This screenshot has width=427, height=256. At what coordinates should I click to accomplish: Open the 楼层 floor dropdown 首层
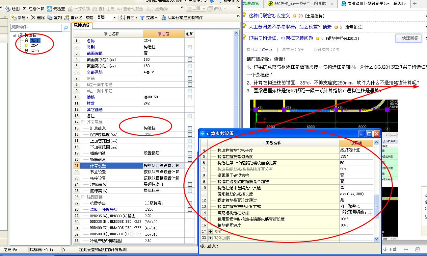click(x=106, y=18)
